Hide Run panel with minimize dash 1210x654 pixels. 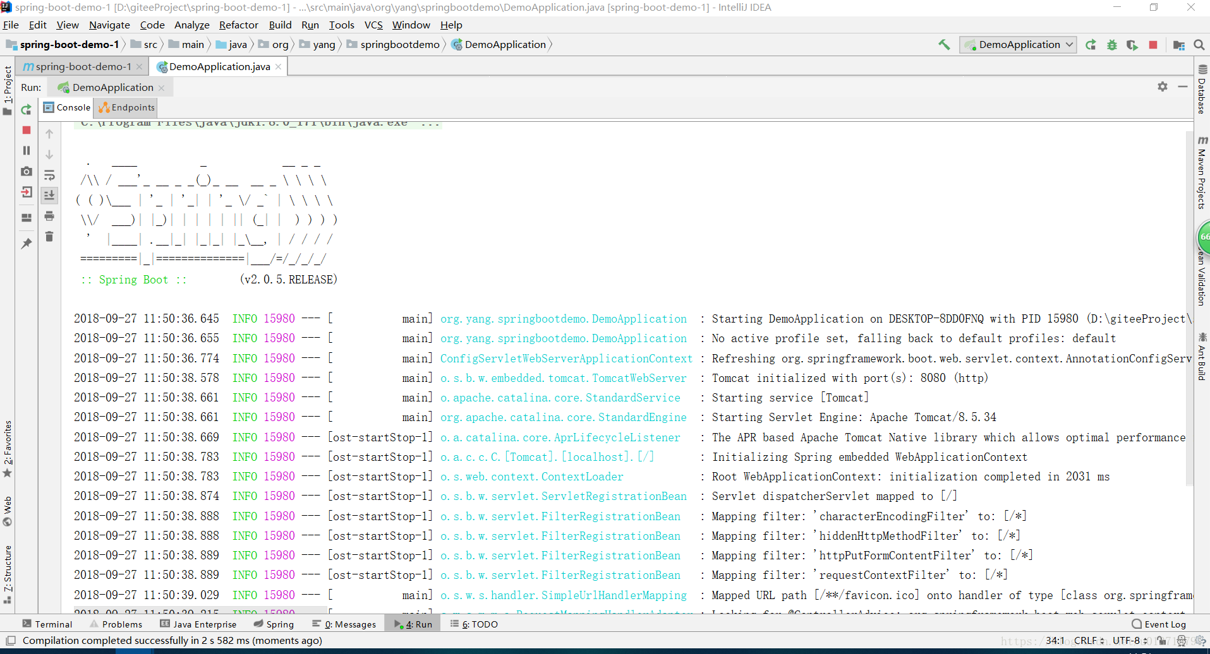tap(1183, 86)
